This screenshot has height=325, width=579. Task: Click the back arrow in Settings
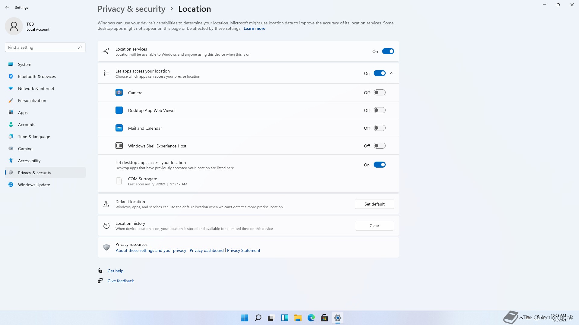coord(7,7)
